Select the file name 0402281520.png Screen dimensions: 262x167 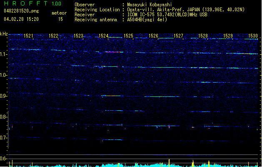coord(21,11)
